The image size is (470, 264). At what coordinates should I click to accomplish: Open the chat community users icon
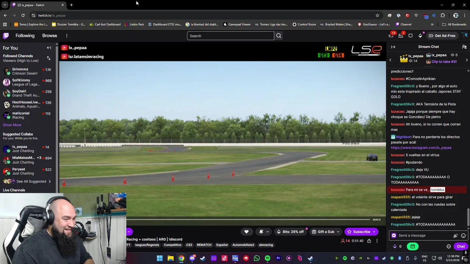464,47
